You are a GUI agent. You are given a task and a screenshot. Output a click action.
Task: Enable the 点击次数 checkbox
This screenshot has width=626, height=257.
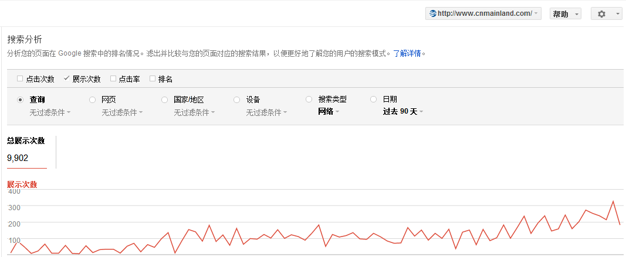click(19, 78)
